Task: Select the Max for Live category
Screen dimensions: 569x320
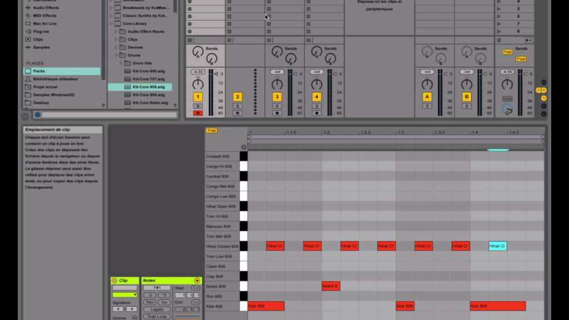Action: click(44, 23)
